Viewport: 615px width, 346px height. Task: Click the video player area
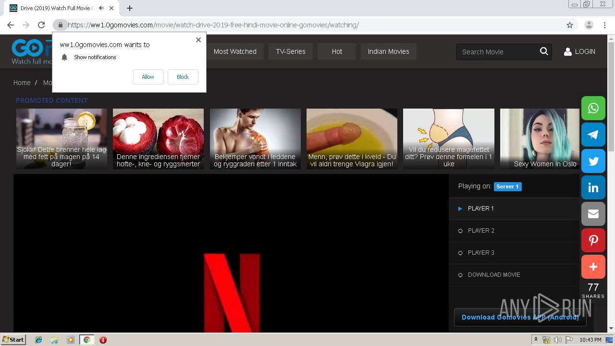231,253
